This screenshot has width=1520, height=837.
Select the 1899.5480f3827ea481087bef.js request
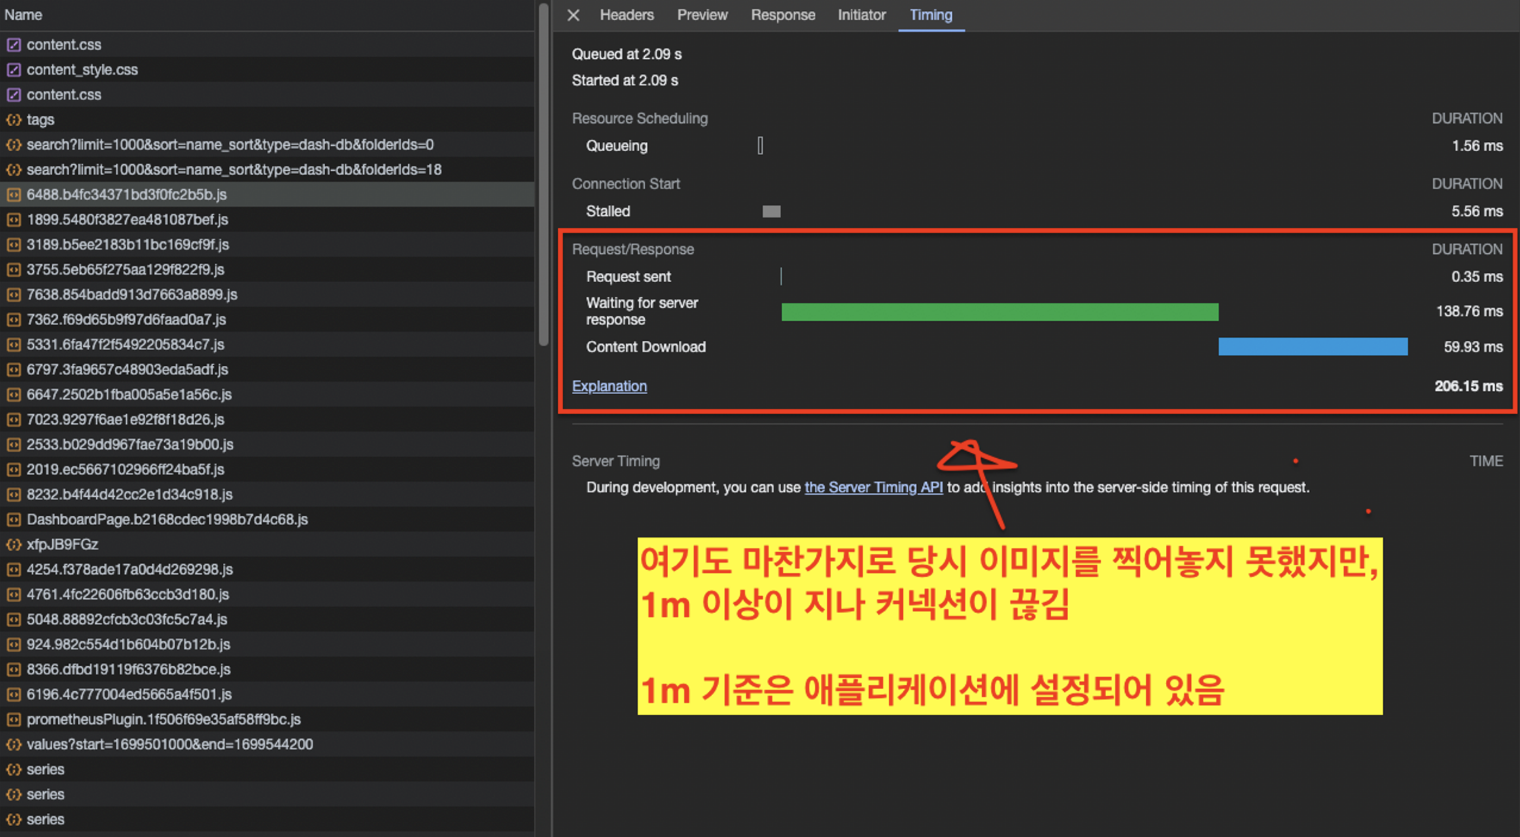127,219
